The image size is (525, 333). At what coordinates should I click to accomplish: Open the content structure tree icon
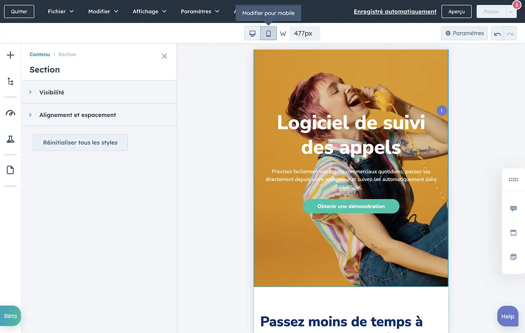11,82
